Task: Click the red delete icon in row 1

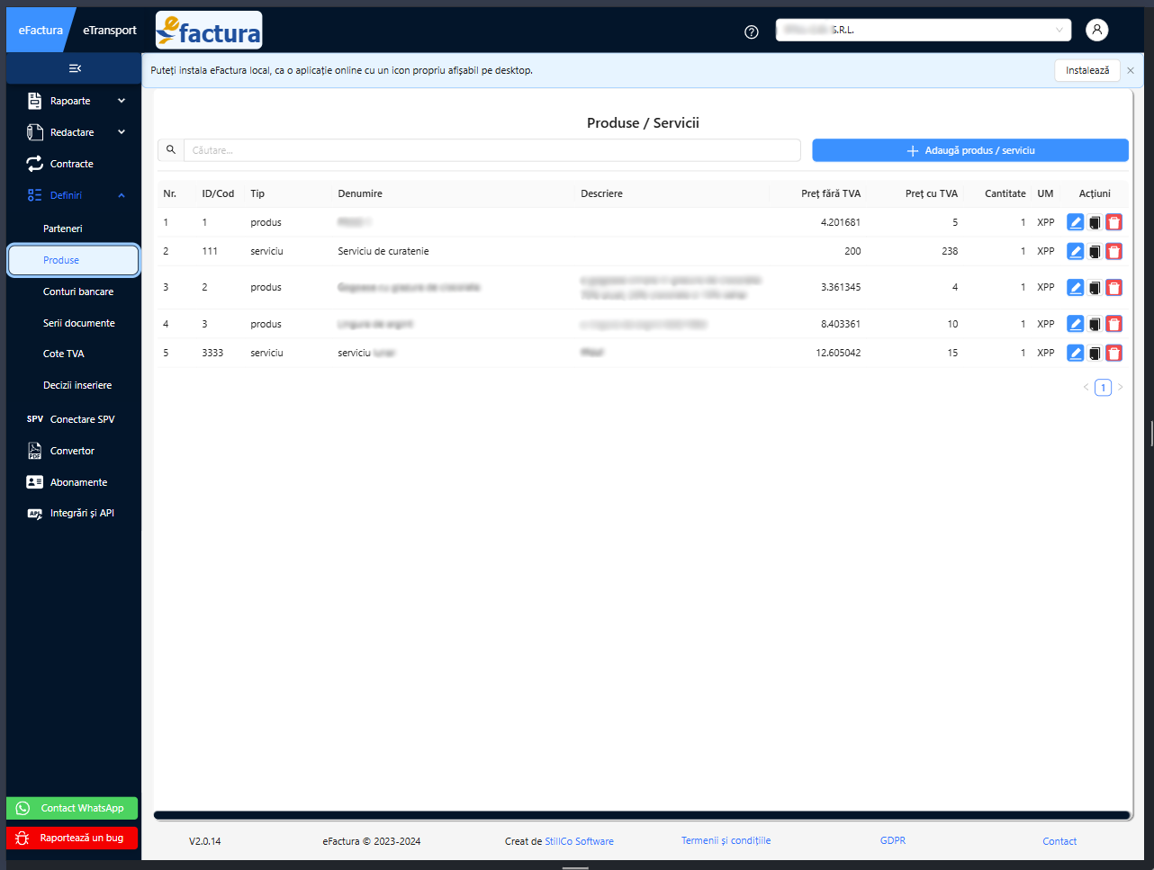Action: pyautogui.click(x=1113, y=223)
